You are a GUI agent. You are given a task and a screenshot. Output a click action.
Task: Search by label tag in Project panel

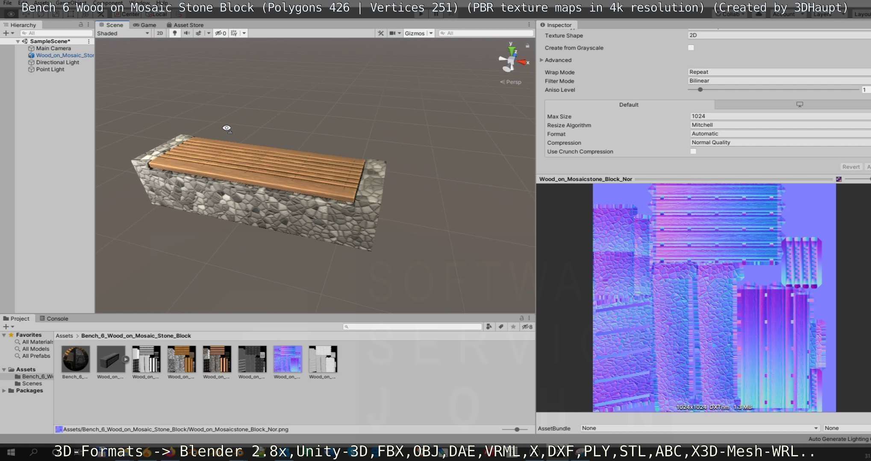point(501,327)
